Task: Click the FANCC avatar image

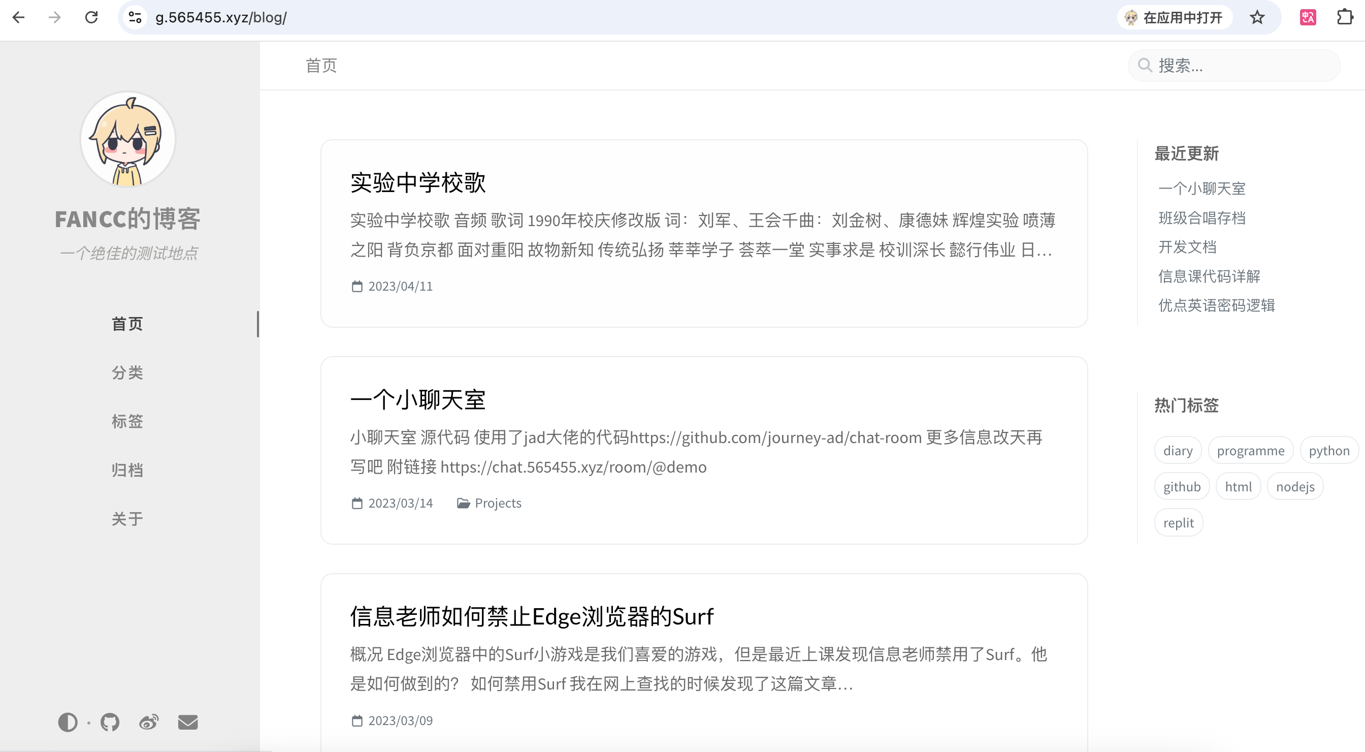Action: [x=127, y=139]
